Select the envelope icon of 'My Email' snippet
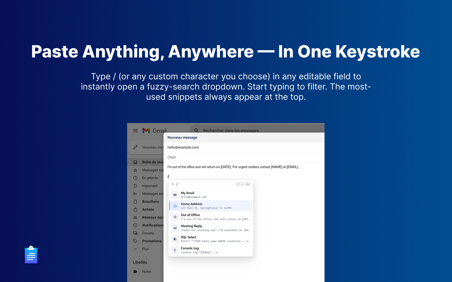452x282 pixels. (175, 195)
